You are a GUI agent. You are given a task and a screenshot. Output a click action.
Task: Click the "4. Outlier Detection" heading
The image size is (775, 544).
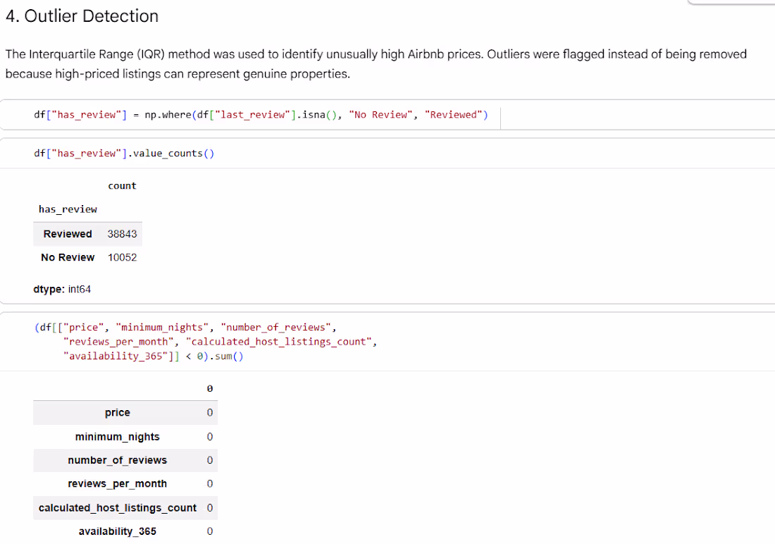pyautogui.click(x=82, y=16)
